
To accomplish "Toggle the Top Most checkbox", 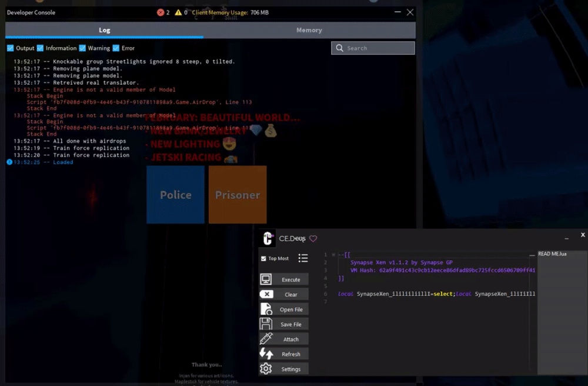I will pos(263,258).
